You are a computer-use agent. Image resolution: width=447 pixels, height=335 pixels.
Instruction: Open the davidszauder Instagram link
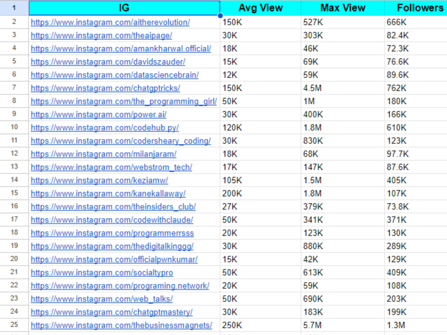pyautogui.click(x=108, y=62)
